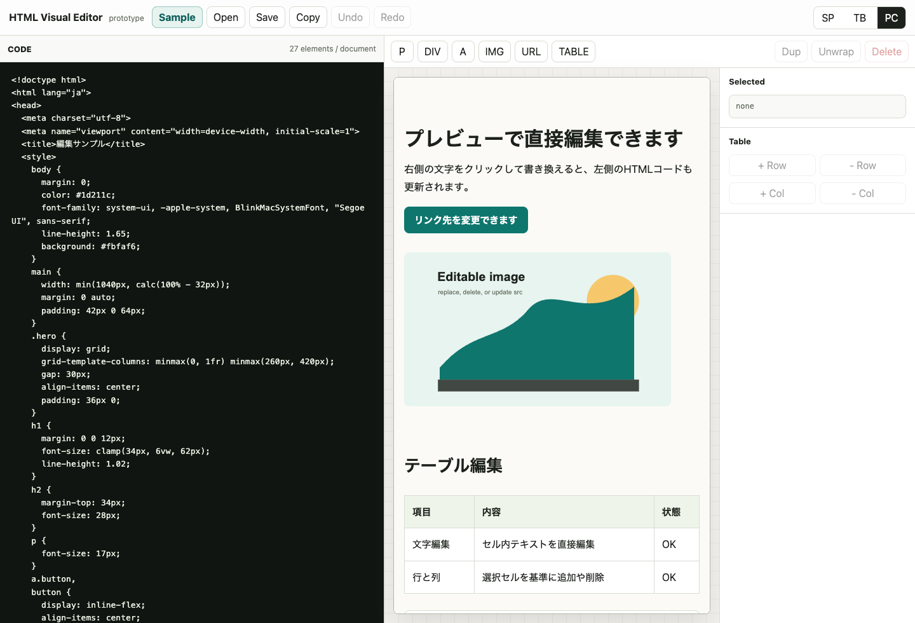Viewport: 915px width, 623px height.
Task: Delete the selected element
Action: point(886,51)
